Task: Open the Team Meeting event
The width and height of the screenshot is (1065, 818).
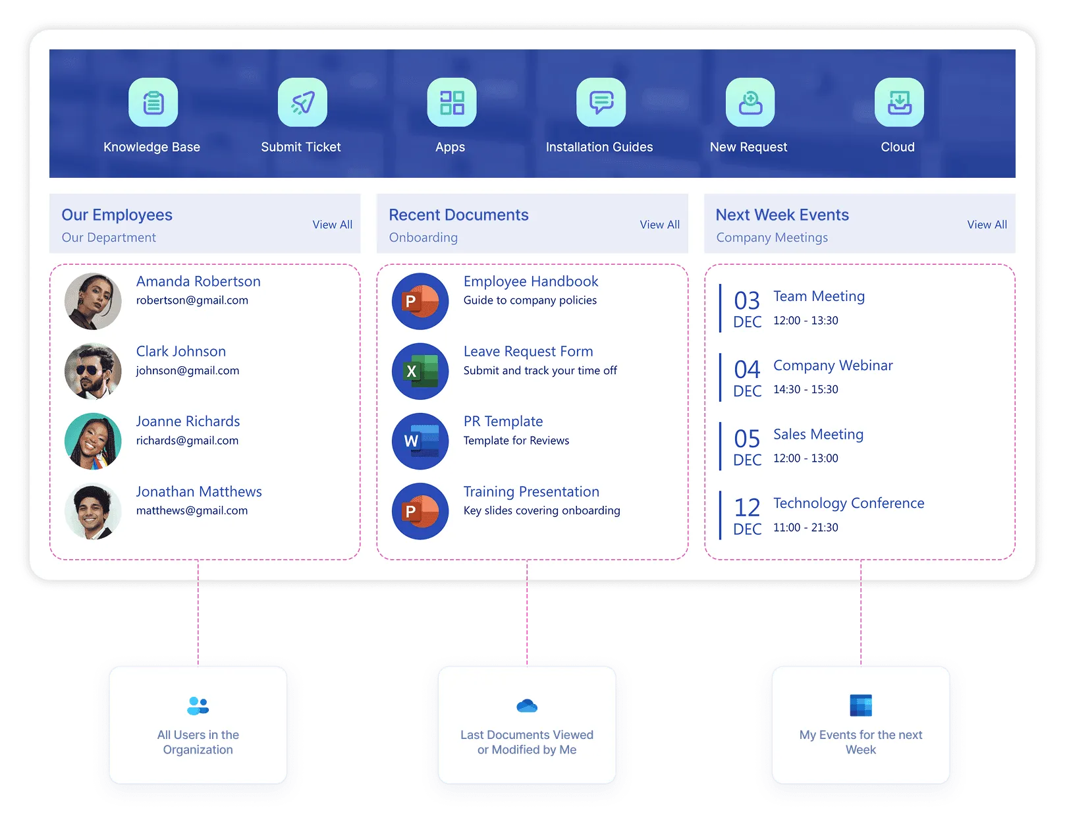Action: coord(819,296)
